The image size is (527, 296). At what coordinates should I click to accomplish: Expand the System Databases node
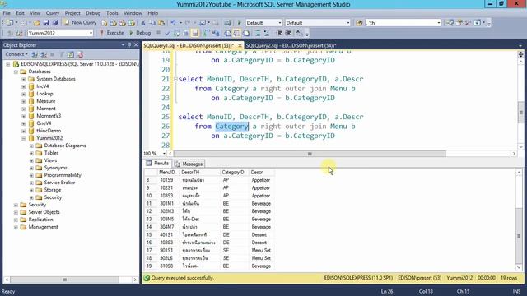click(24, 79)
